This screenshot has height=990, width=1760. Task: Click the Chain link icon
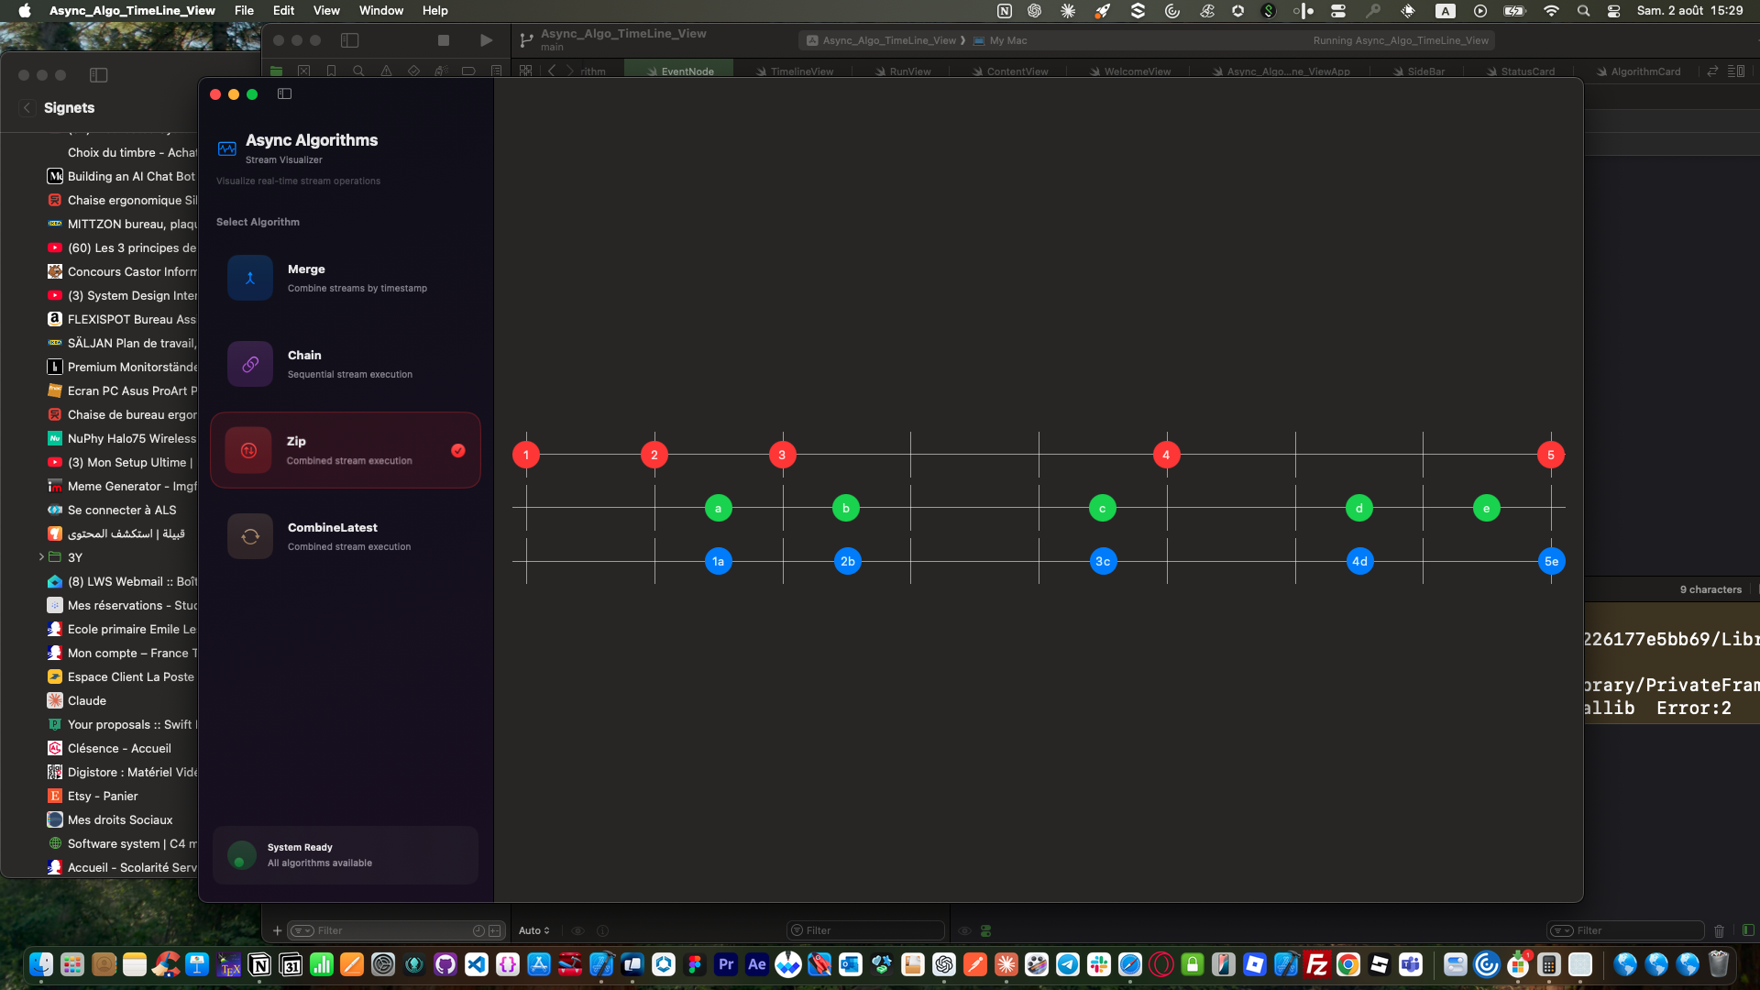point(250,364)
